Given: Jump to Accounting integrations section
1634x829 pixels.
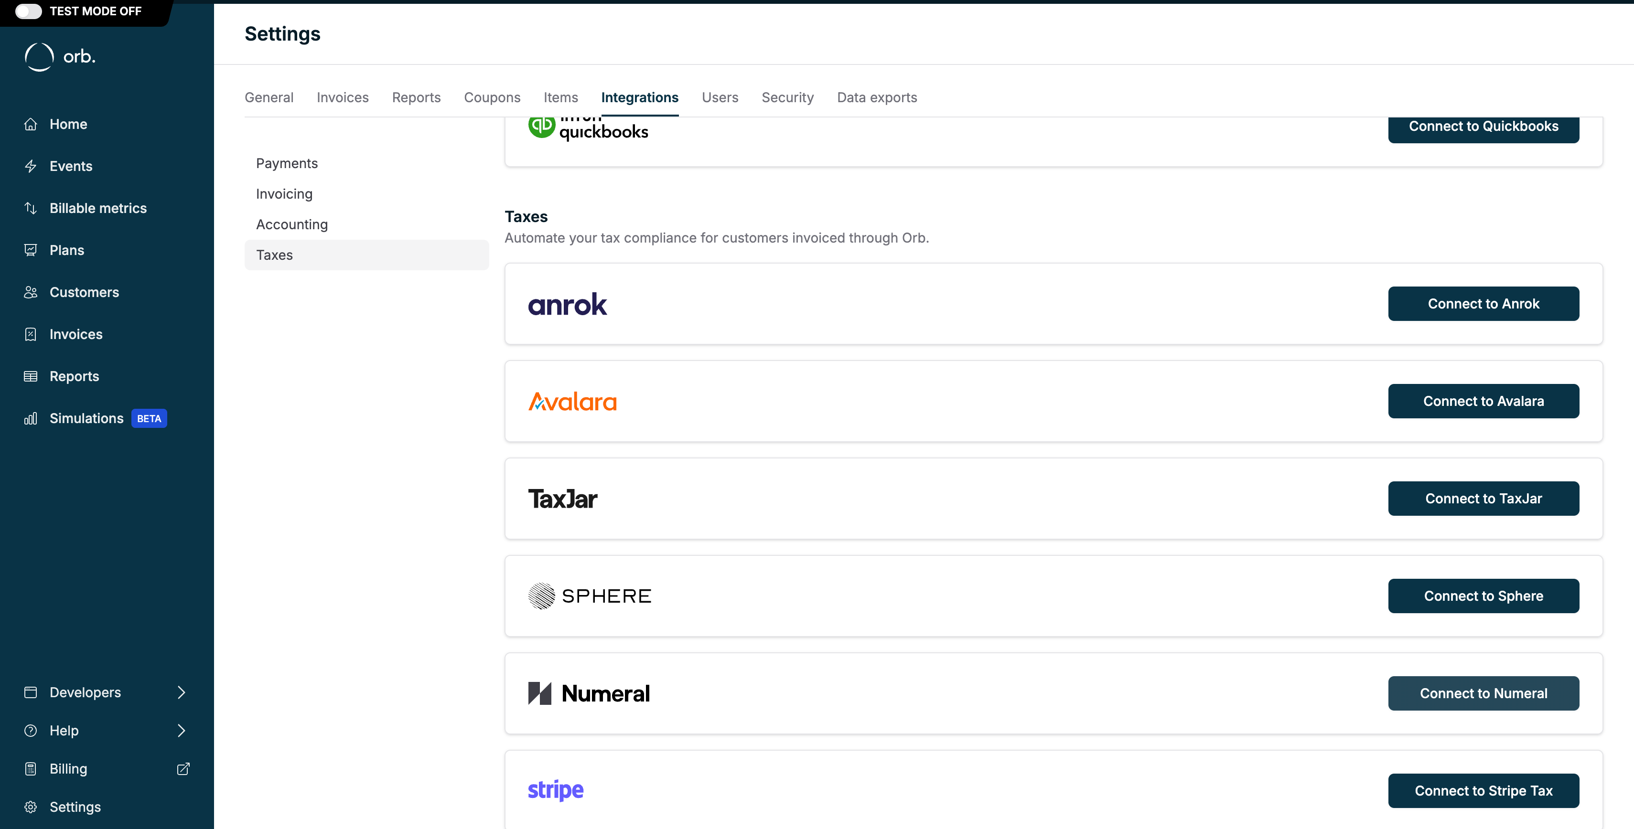Looking at the screenshot, I should pos(366,224).
